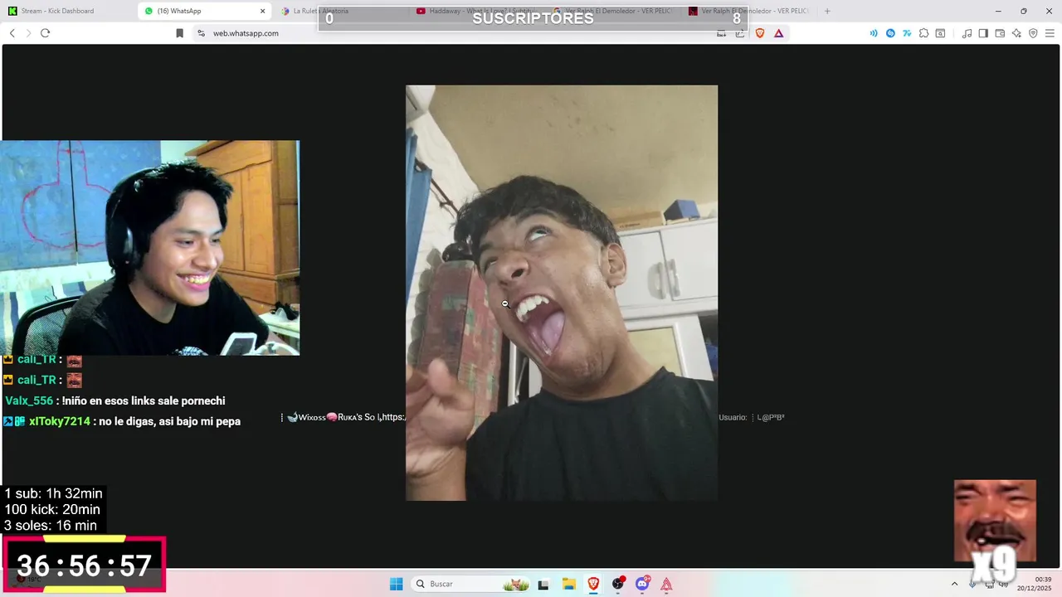The height and width of the screenshot is (597, 1062).
Task: Switch to Haddaway - What Is Love tab
Action: [477, 11]
